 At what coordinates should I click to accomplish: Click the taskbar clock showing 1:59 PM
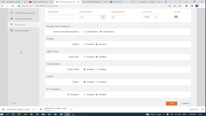click(192, 114)
